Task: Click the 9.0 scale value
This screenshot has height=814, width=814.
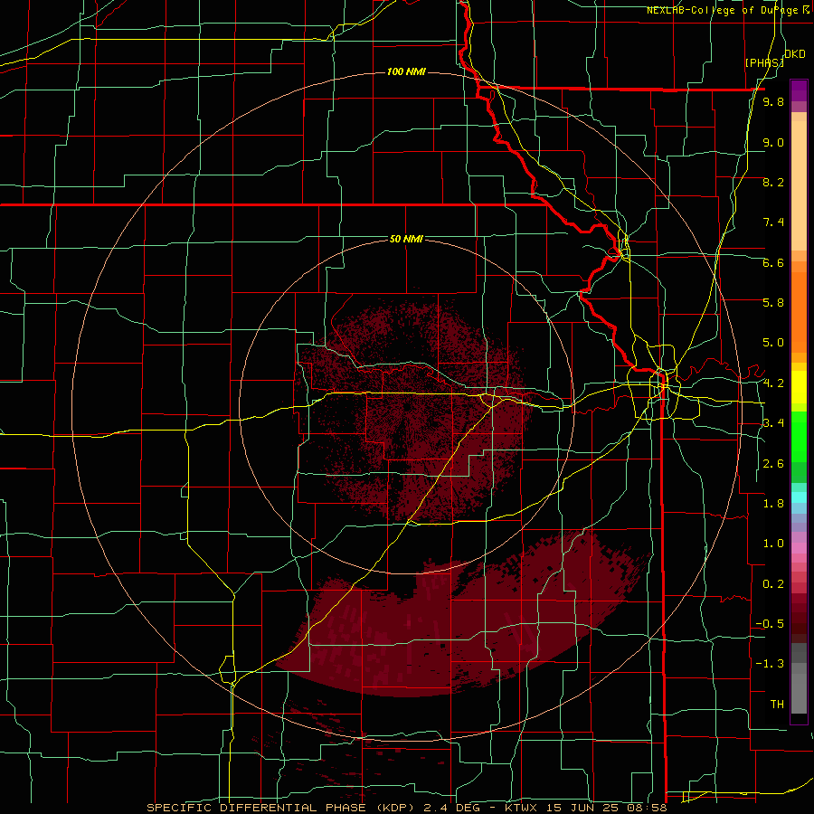Action: click(773, 142)
